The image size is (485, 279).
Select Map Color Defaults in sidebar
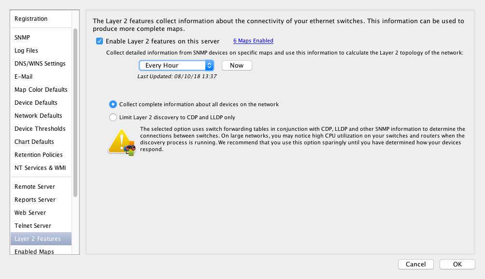[x=41, y=90]
